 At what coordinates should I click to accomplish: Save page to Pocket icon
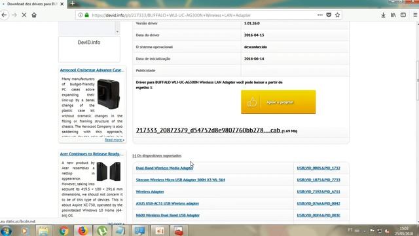pos(329,15)
